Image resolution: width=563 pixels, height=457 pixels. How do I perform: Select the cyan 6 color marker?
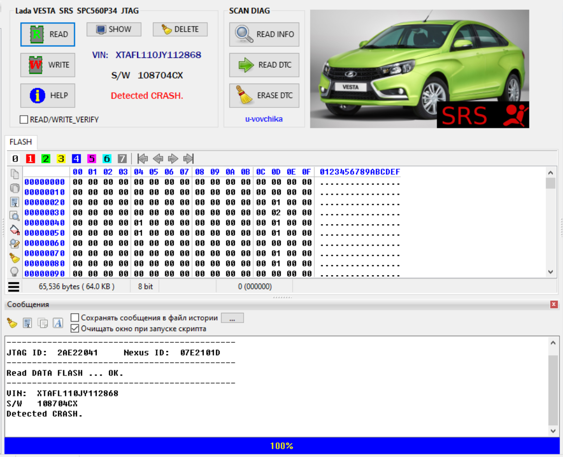pyautogui.click(x=106, y=158)
